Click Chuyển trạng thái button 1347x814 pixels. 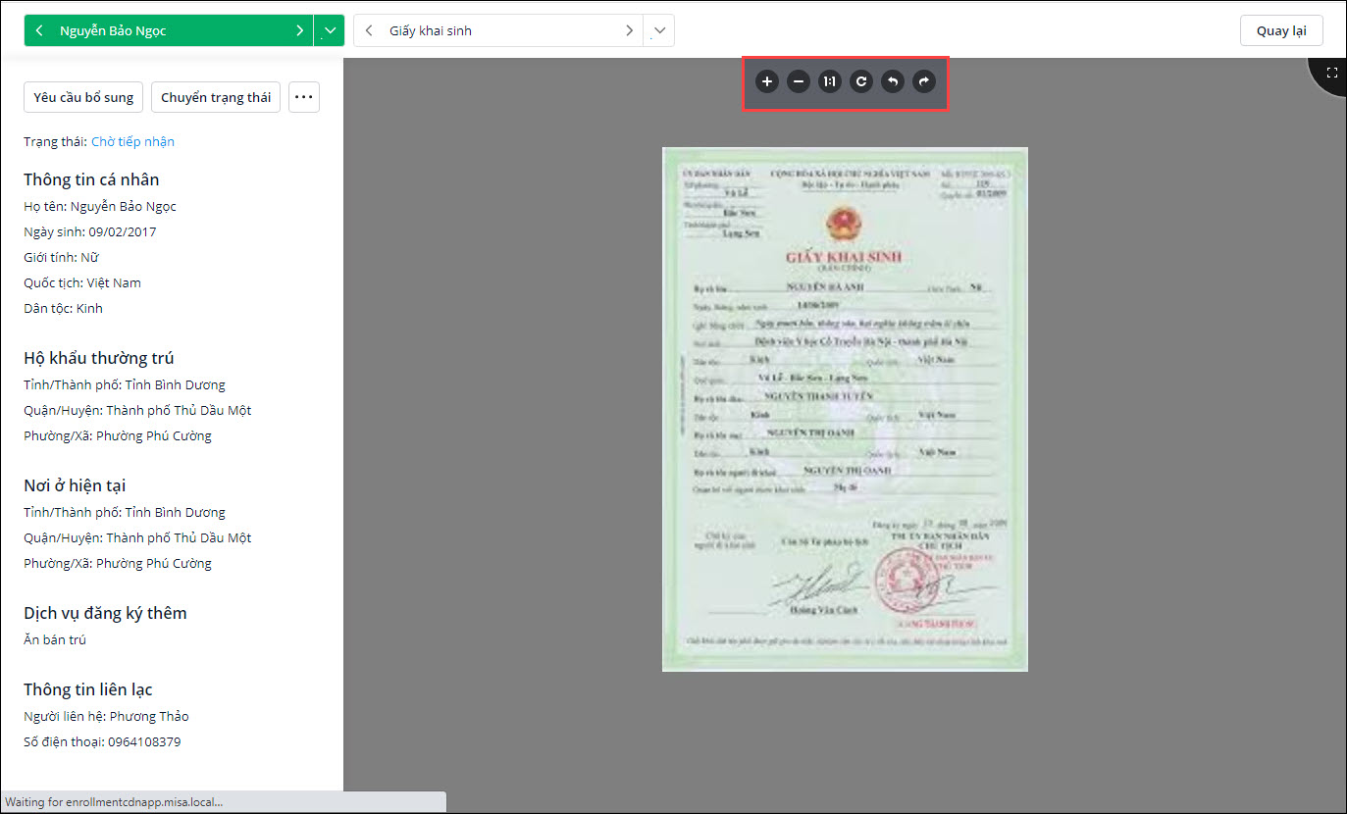tap(216, 97)
